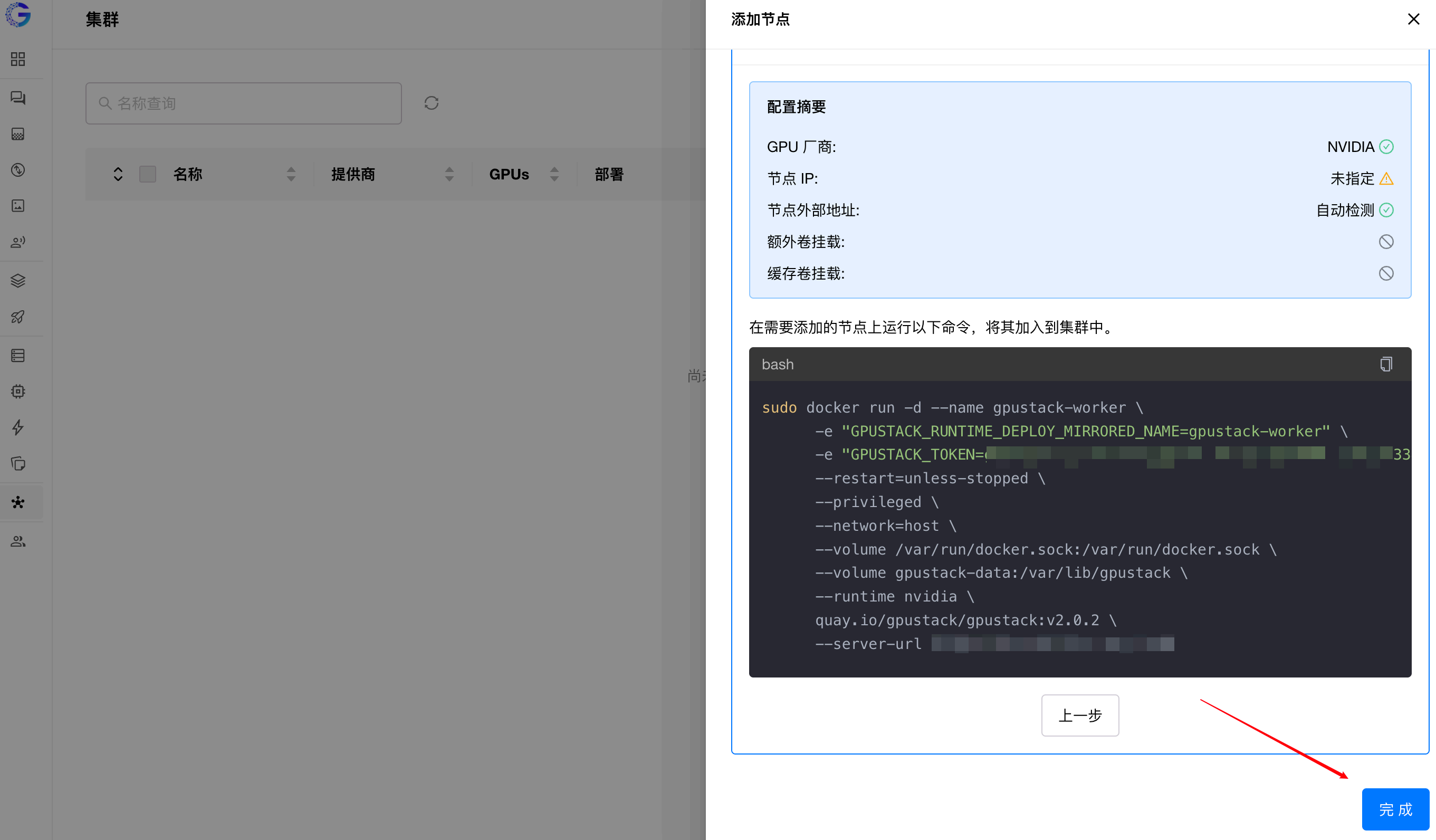Open the rocket deployments sidebar icon
The width and height of the screenshot is (1436, 840).
click(18, 317)
